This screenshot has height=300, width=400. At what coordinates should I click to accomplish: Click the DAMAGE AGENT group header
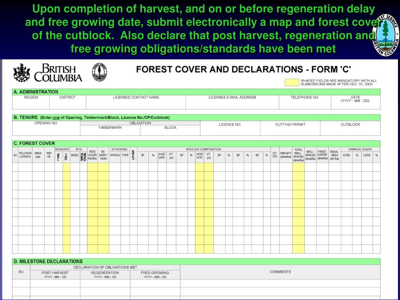click(361, 149)
